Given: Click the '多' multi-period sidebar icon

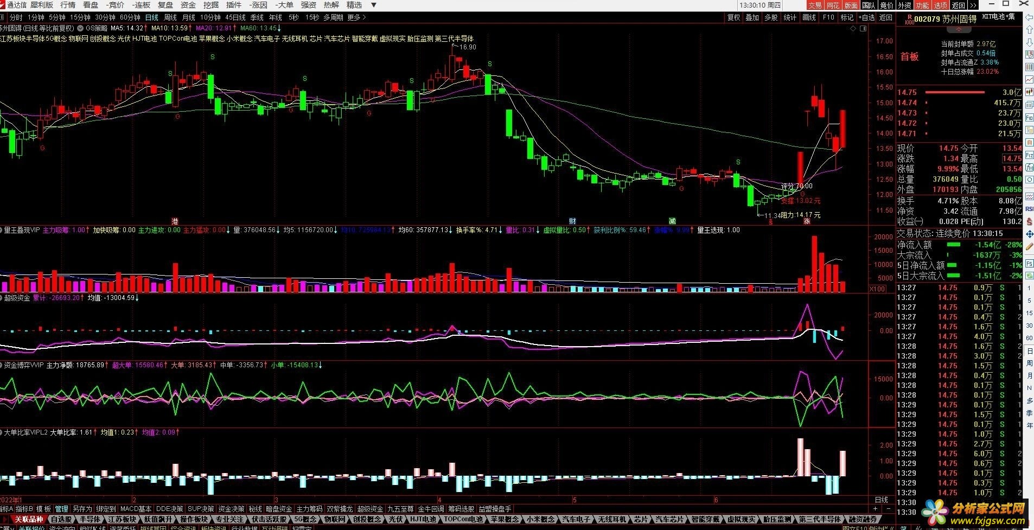Looking at the screenshot, I should pos(1030,400).
